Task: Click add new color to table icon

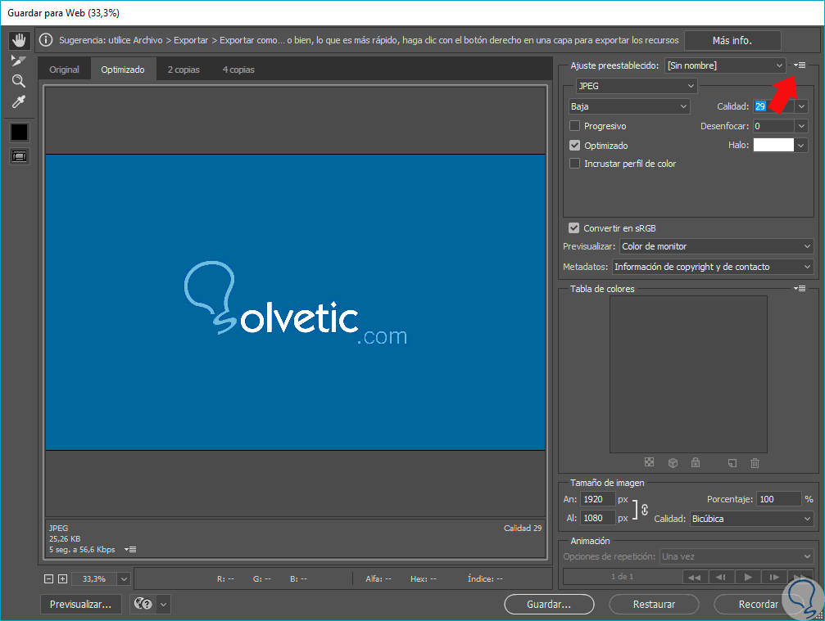Action: [x=732, y=463]
